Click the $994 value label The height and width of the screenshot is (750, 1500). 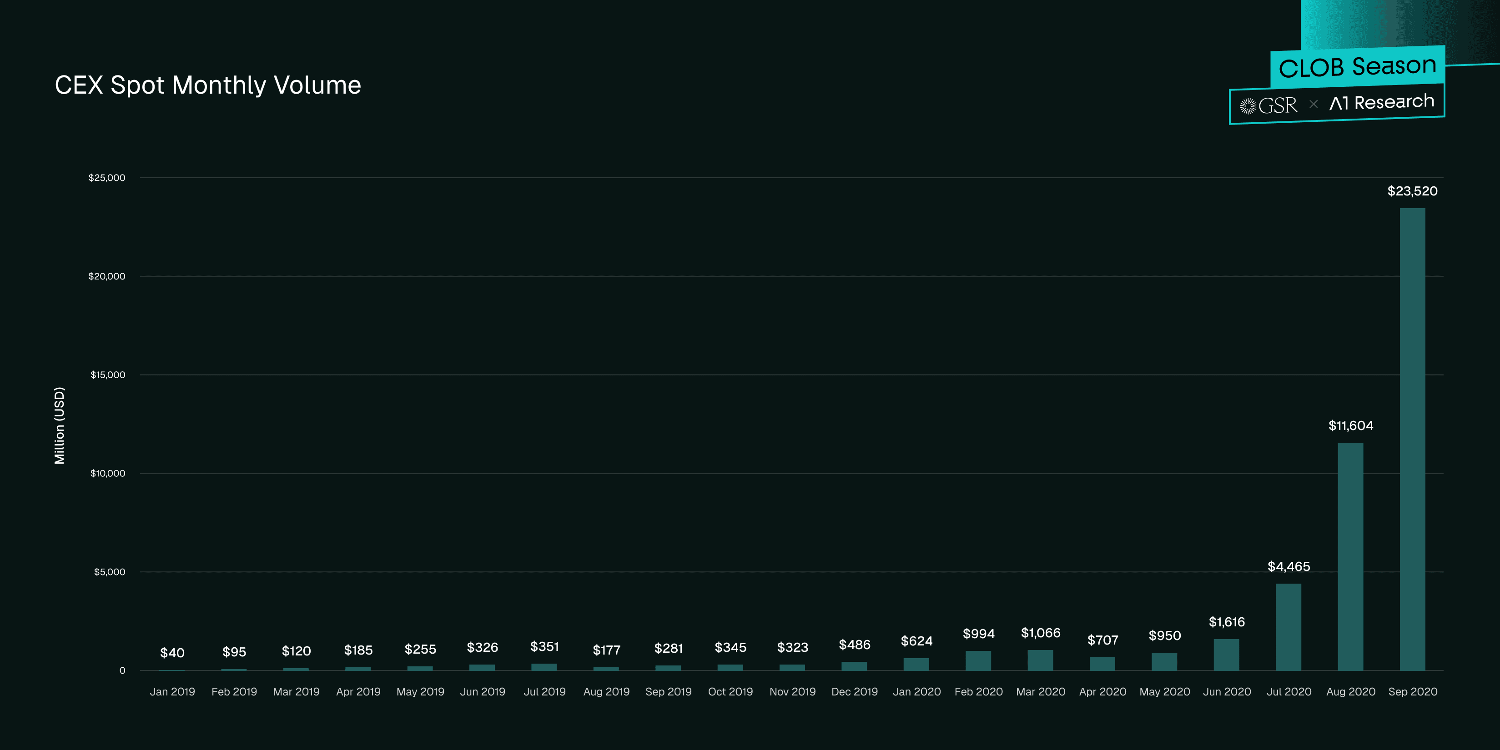point(978,634)
